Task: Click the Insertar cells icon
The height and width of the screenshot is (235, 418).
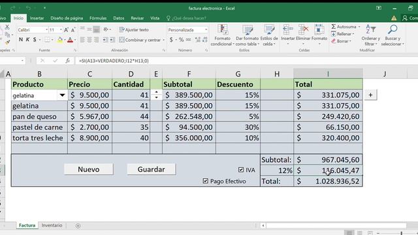Action: 287,29
